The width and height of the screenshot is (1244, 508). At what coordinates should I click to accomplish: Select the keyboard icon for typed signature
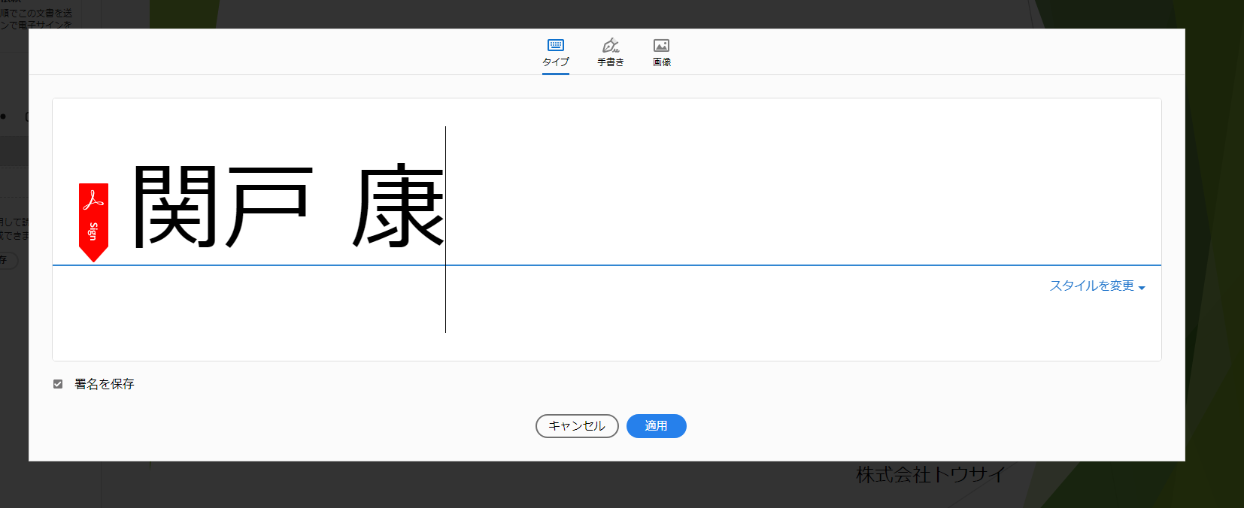(556, 45)
